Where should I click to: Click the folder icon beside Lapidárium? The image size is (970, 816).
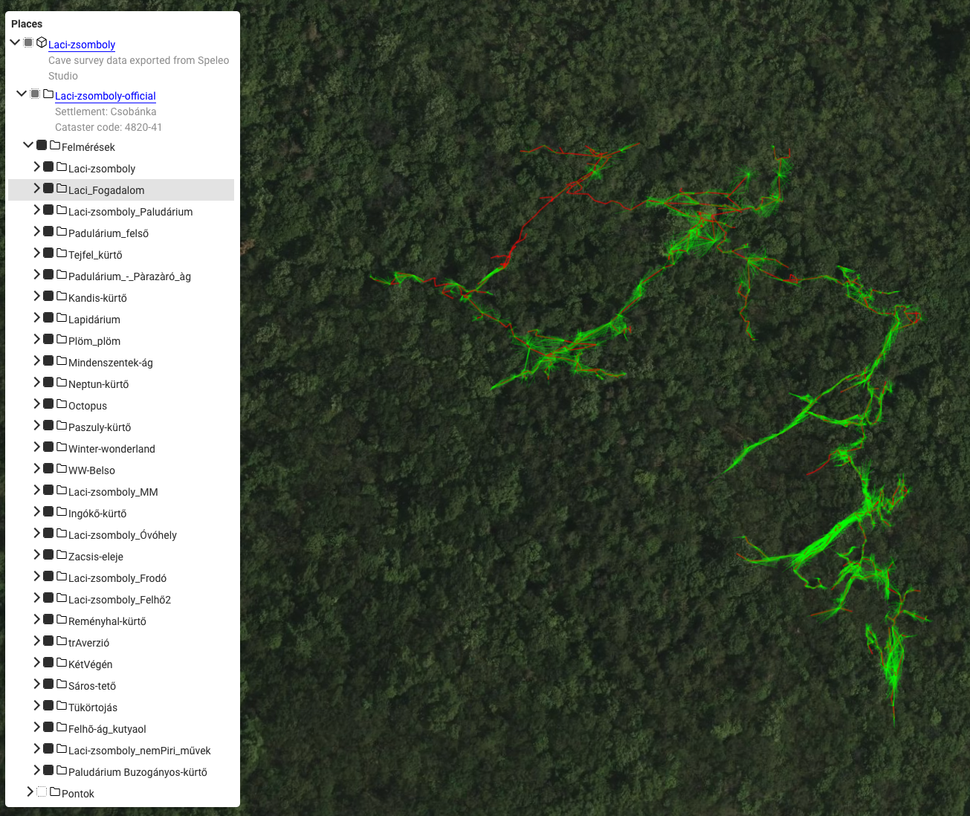[x=62, y=318]
